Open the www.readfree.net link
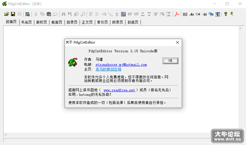Screen dimensions: 246x145 [x=119, y=90]
